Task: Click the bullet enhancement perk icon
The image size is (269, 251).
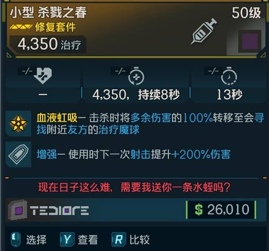Action: tap(18, 154)
